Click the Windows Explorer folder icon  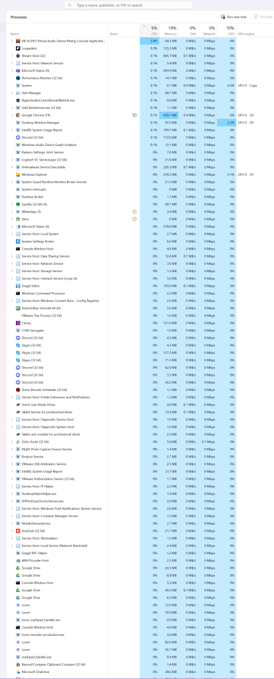tap(18, 175)
